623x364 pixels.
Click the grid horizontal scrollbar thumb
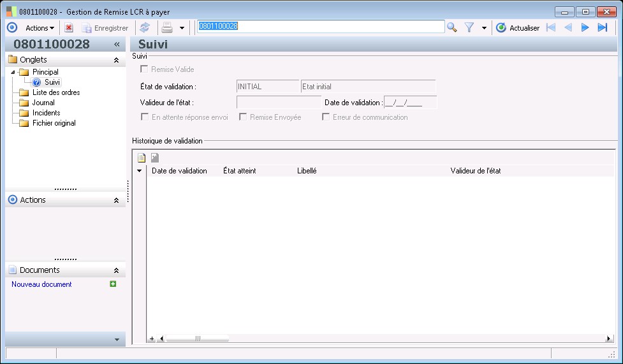click(x=198, y=339)
